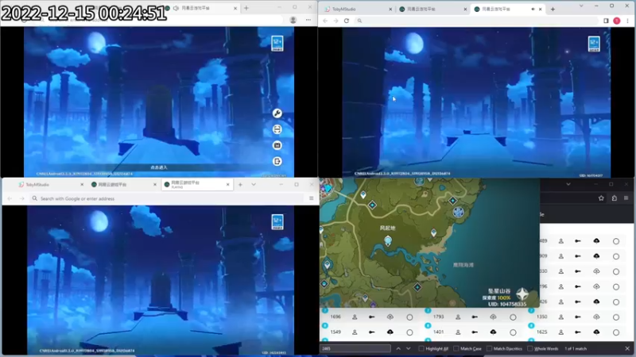Enable the Highlight All checkbox

(421, 348)
